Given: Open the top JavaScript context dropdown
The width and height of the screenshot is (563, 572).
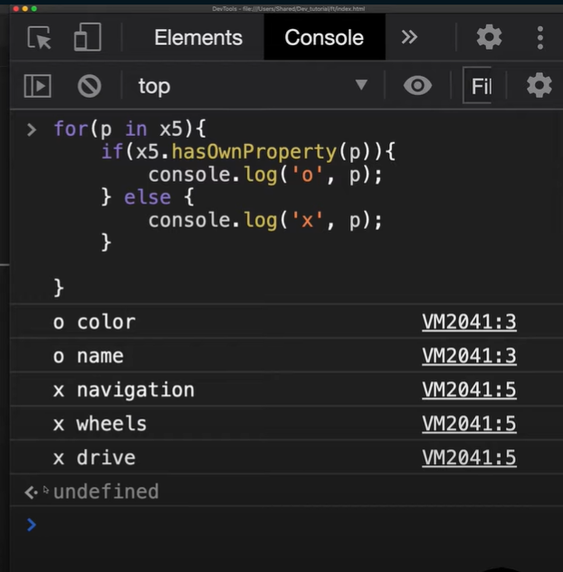Looking at the screenshot, I should coord(253,86).
